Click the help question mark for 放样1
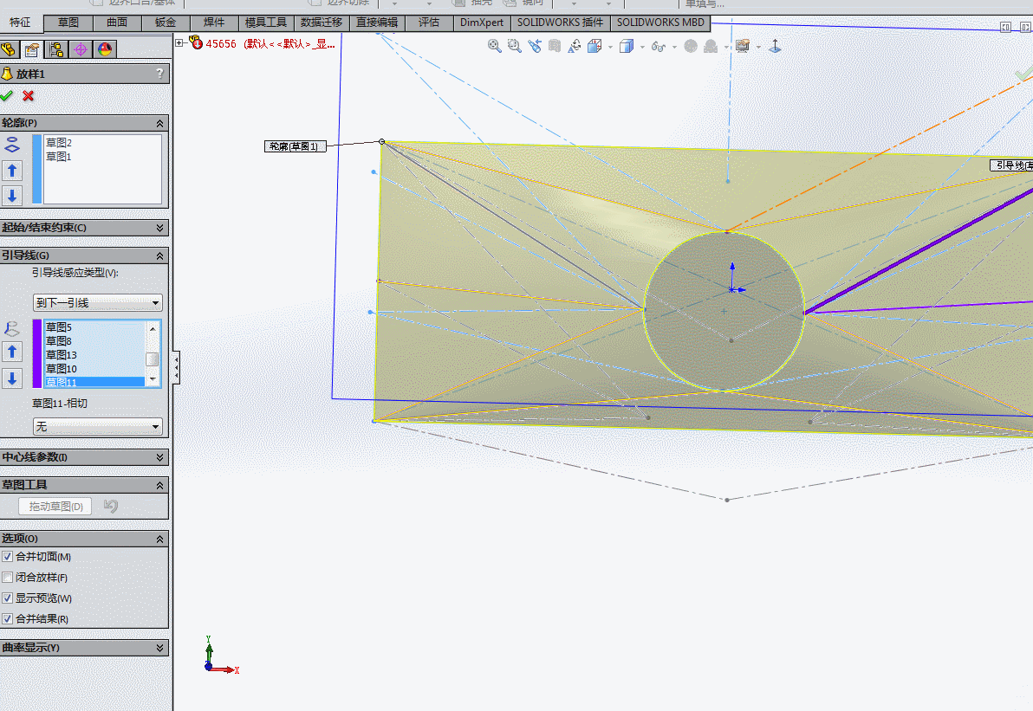The width and height of the screenshot is (1033, 711). coord(159,74)
